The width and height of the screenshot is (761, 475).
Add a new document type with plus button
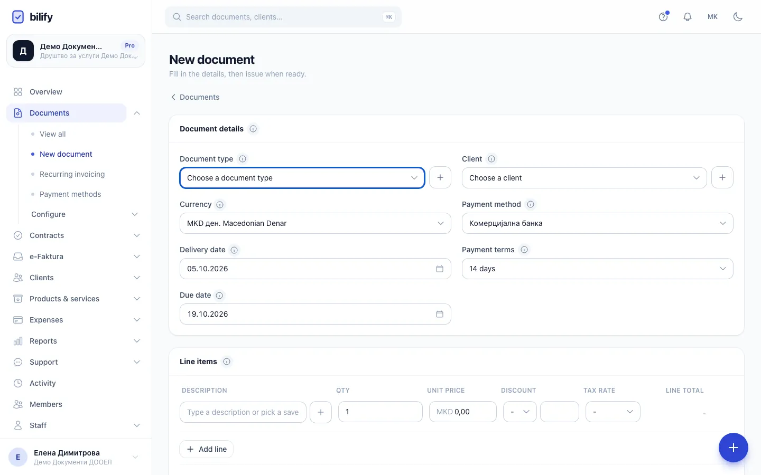pos(440,177)
